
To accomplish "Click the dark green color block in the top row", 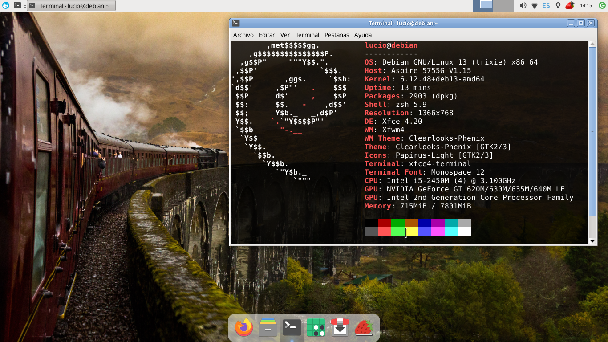I will tap(398, 223).
